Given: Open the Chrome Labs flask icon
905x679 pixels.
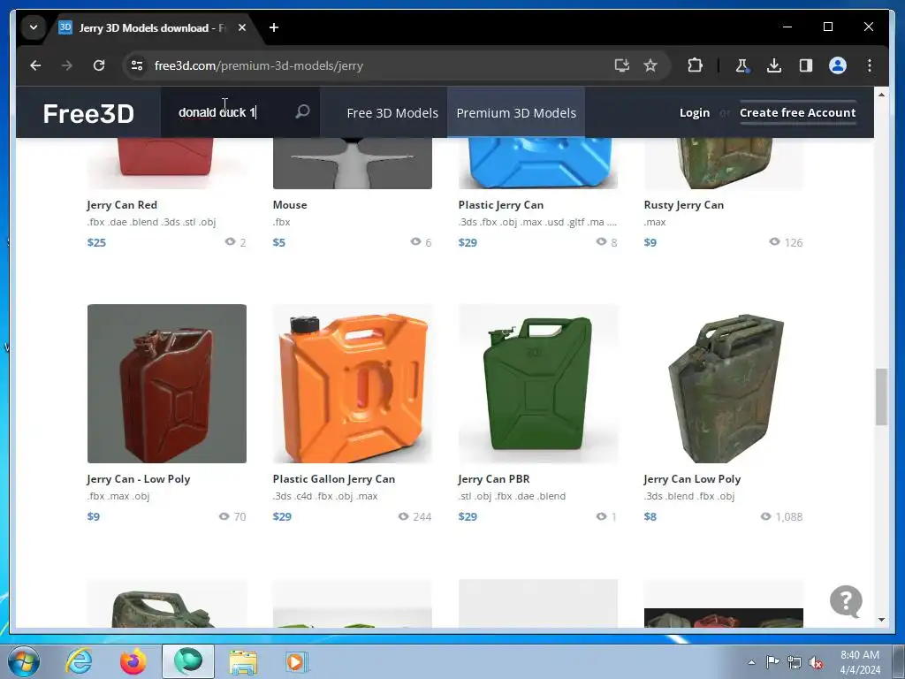Looking at the screenshot, I should [x=741, y=65].
